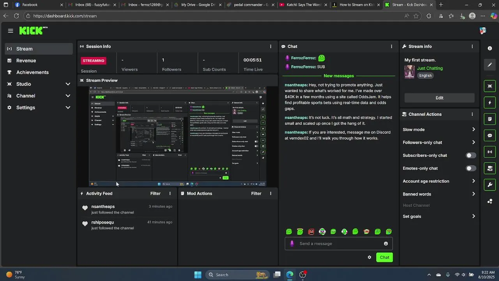The image size is (499, 281).
Task: Add page to favorites with star icon
Action: pos(416,16)
